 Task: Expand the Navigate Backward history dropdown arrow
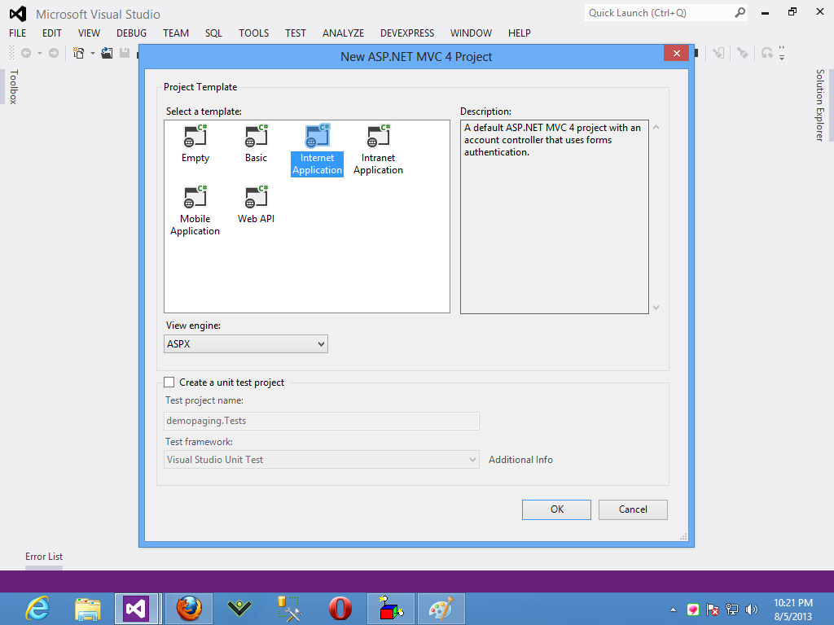39,53
